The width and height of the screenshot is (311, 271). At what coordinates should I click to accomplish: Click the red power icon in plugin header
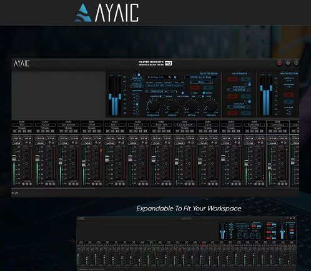pyautogui.click(x=279, y=63)
